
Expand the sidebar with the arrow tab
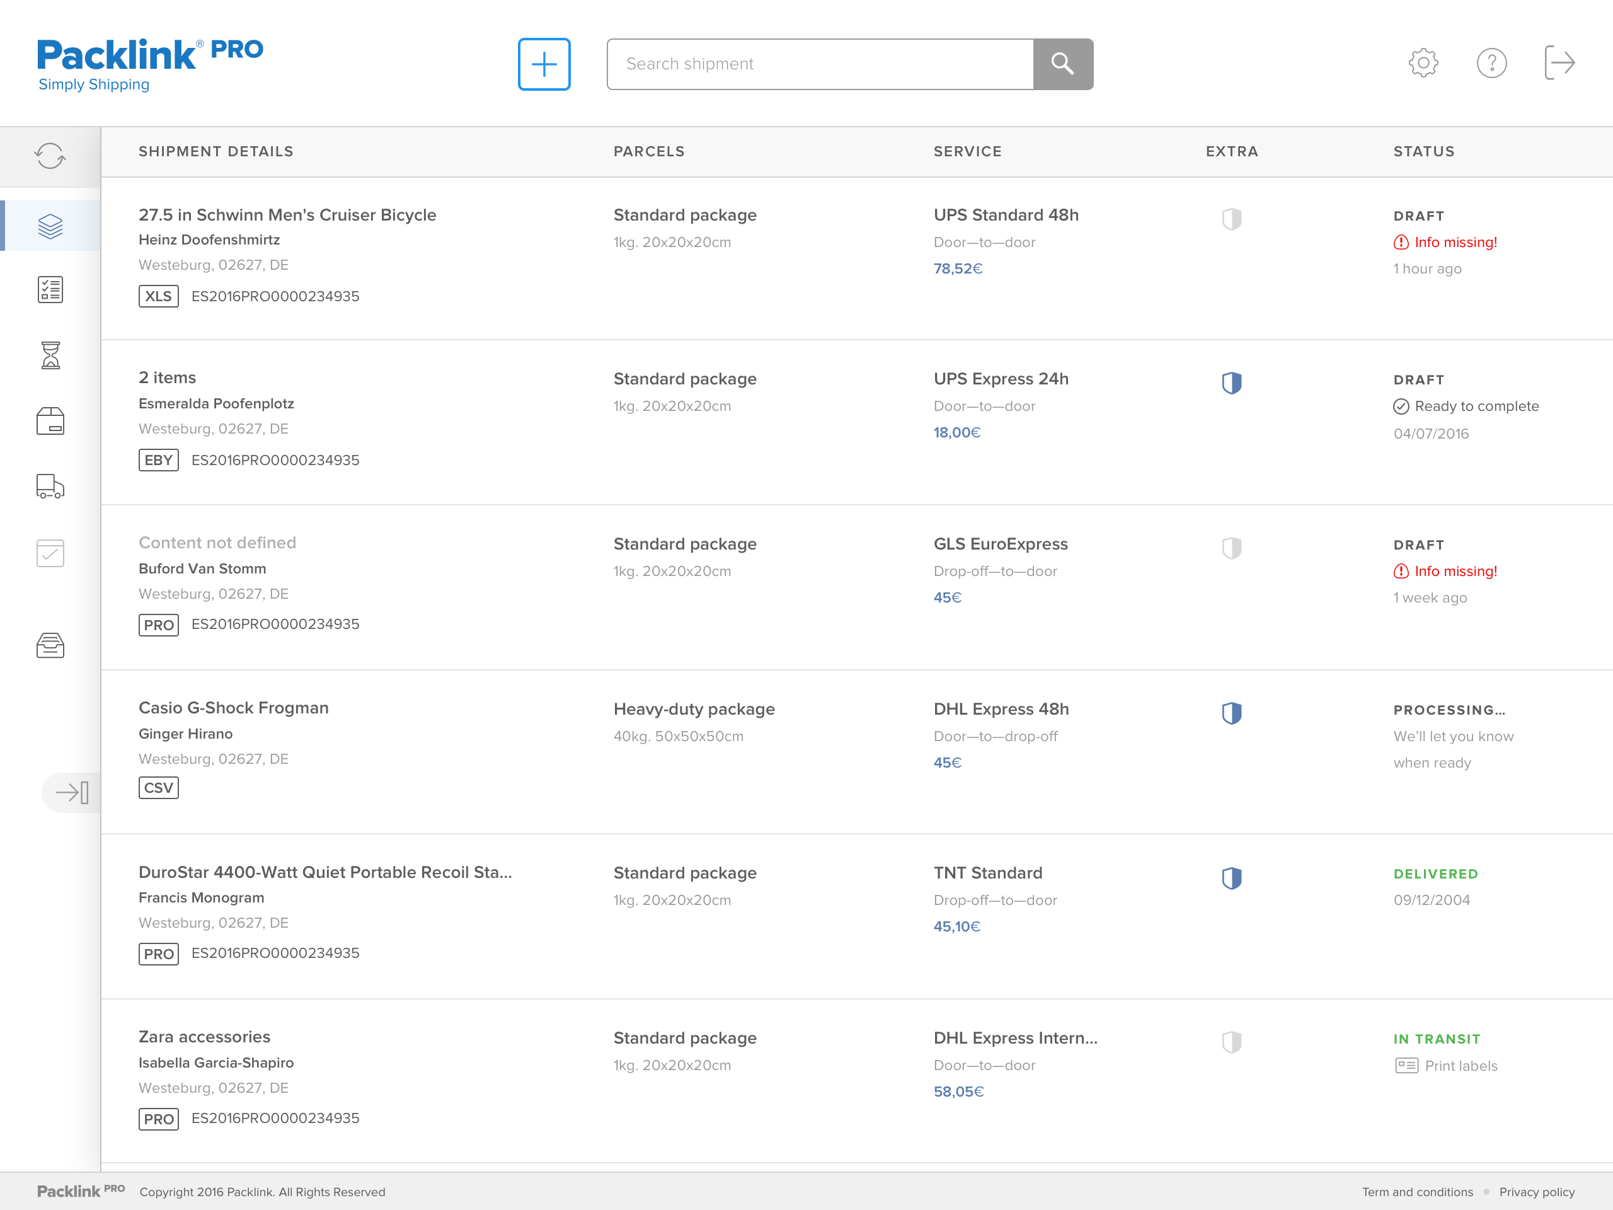tap(72, 792)
